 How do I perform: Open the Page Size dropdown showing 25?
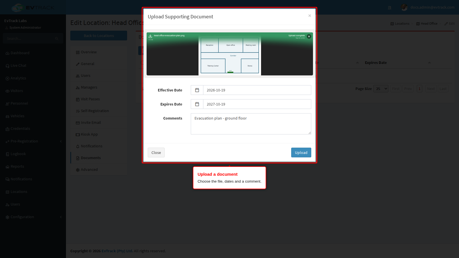tap(381, 89)
